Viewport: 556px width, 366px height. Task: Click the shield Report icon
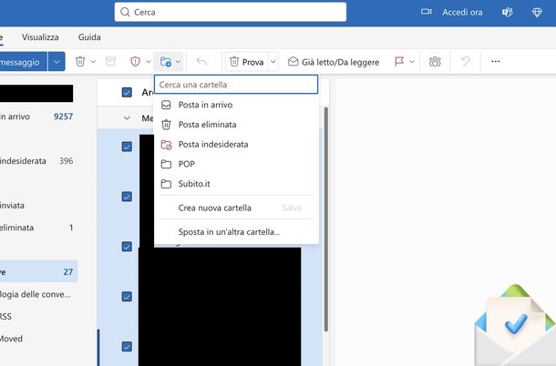pos(135,61)
